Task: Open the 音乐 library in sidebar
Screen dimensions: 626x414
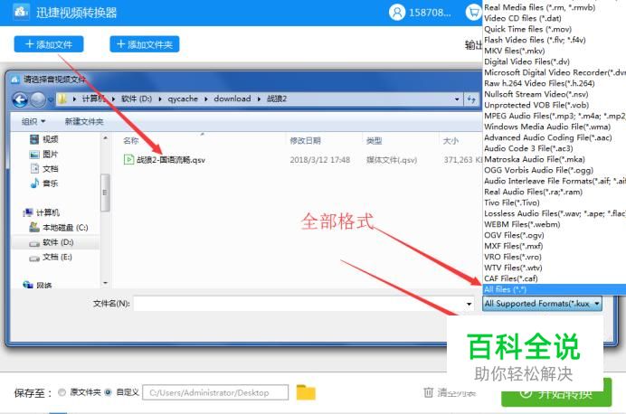Action: pos(44,183)
